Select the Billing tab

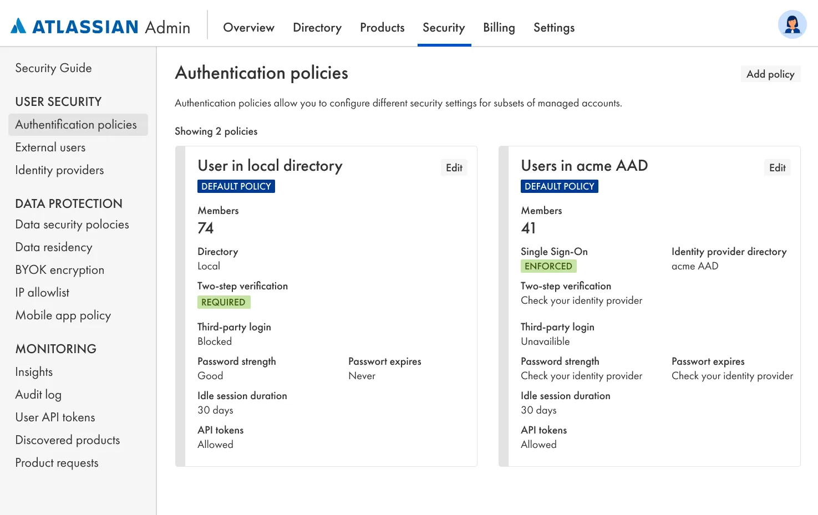coord(499,28)
